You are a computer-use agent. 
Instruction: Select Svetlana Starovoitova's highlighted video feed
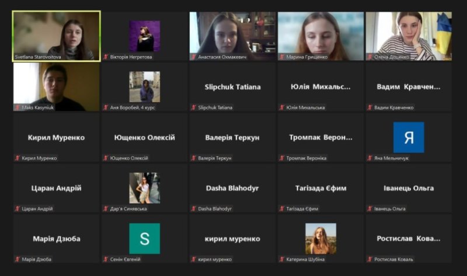[x=56, y=36]
